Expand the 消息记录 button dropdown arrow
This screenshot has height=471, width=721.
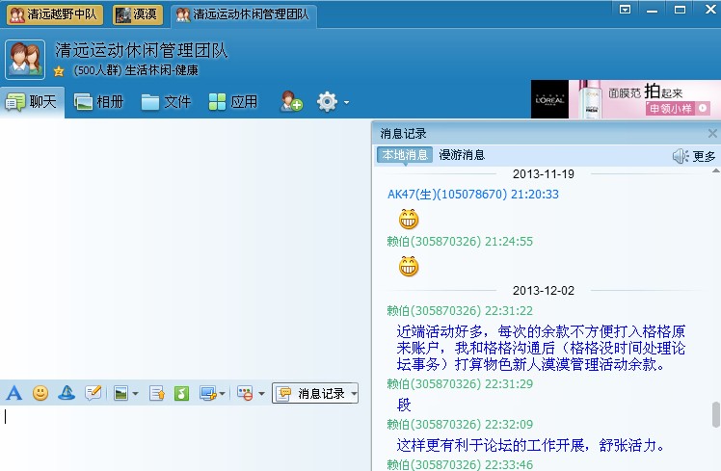354,394
